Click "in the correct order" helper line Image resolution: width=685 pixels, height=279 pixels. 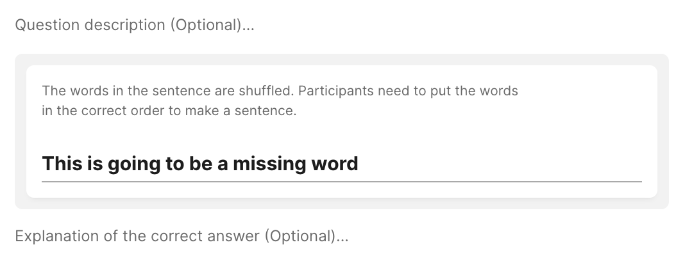169,110
